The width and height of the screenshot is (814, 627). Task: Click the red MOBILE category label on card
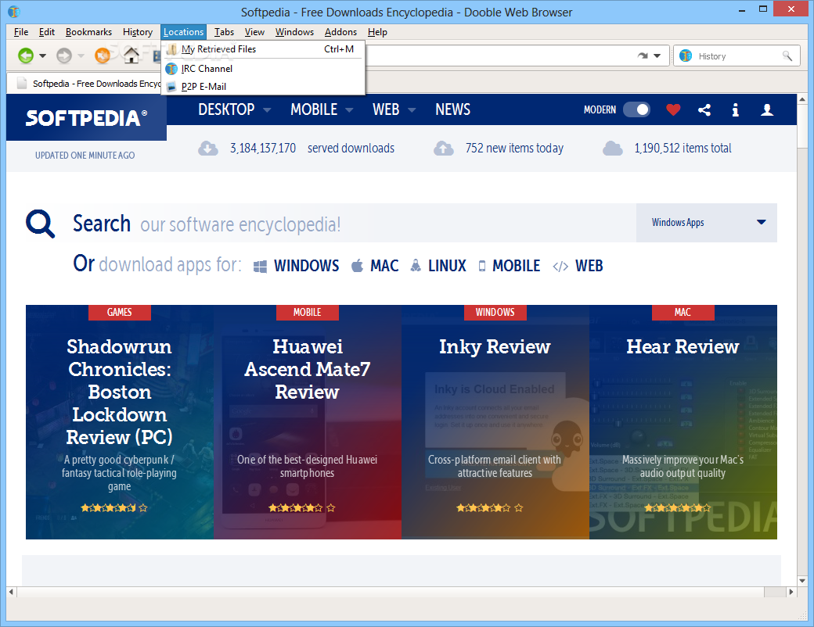coord(308,312)
